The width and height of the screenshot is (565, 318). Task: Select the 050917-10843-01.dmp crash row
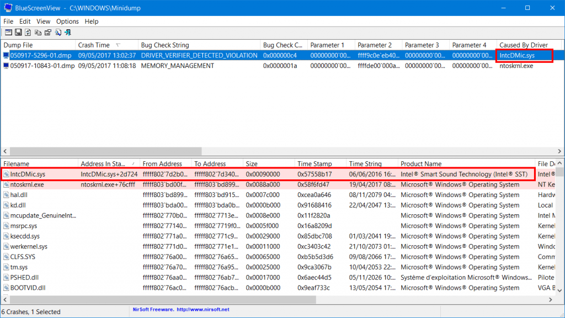[x=281, y=66]
